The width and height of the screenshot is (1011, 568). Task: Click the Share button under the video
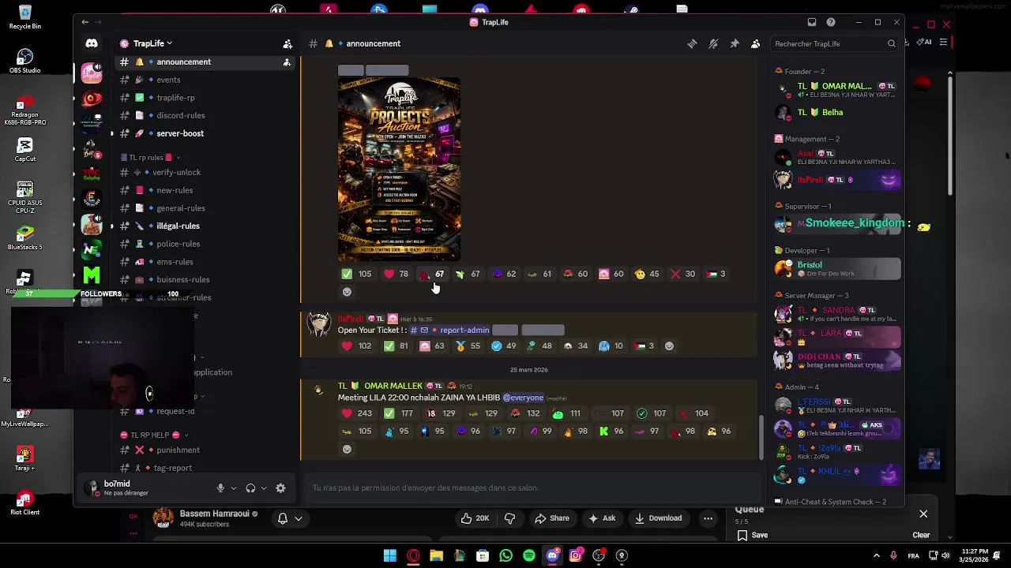coord(552,518)
